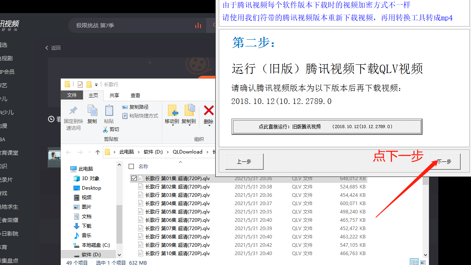
Task: Switch to the 查看 (View) ribbon tab
Action: click(135, 96)
